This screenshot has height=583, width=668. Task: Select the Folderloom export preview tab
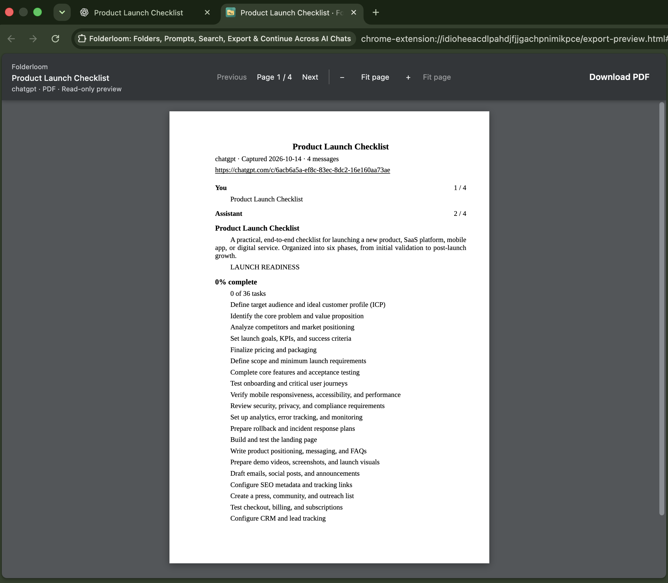point(292,13)
